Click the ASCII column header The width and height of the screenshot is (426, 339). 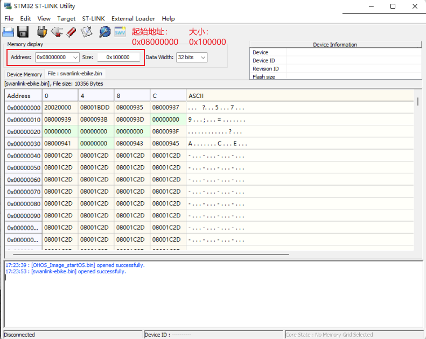(195, 96)
